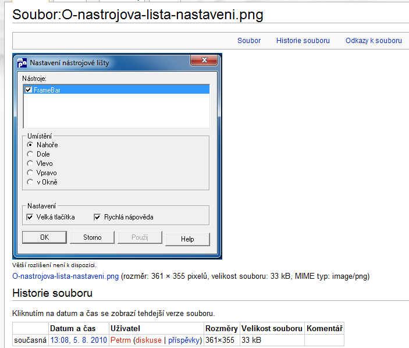Click the 33 kB table cell
Screen dimensions: 409x348
[x=272, y=340]
